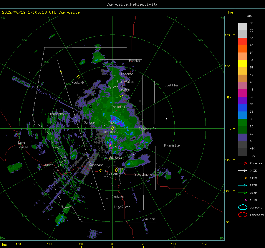Click the green 22JP arrow icon
Viewport: 265px width, 248px height.
pos(243,193)
